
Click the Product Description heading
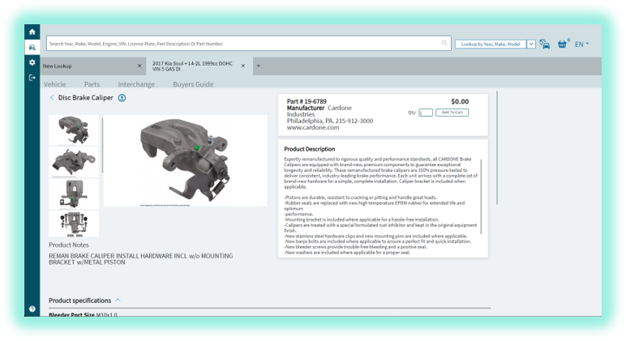pos(310,149)
